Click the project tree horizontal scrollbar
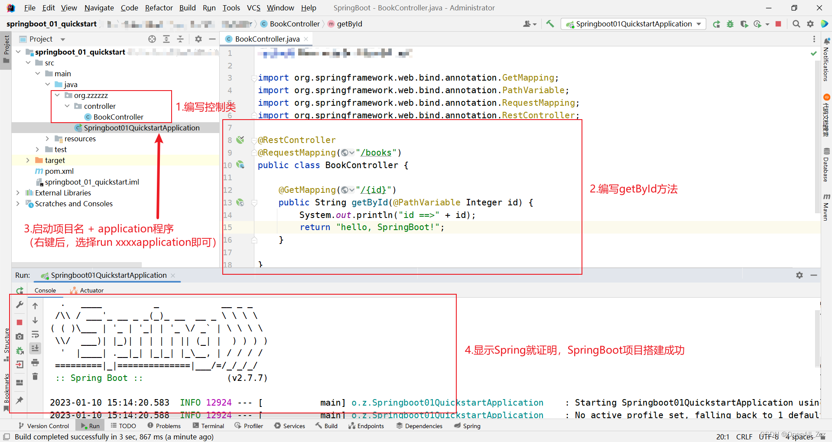 77,264
